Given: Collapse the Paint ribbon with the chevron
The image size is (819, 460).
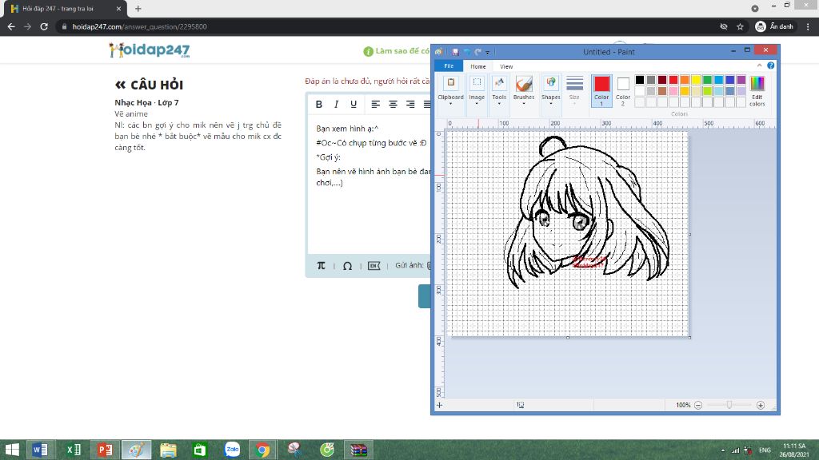Looking at the screenshot, I should click(x=759, y=65).
